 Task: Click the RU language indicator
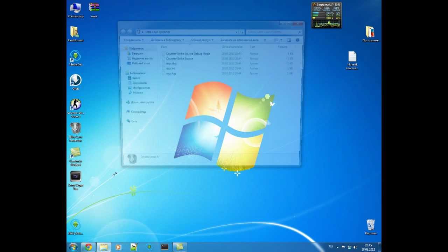(x=331, y=247)
